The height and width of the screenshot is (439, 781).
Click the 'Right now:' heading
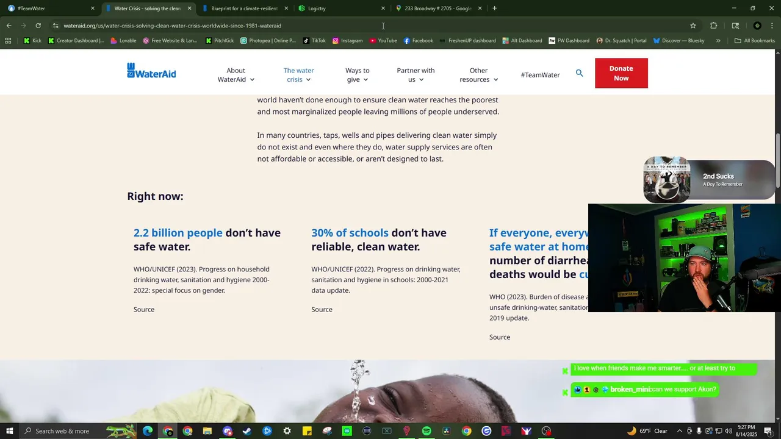[155, 196]
